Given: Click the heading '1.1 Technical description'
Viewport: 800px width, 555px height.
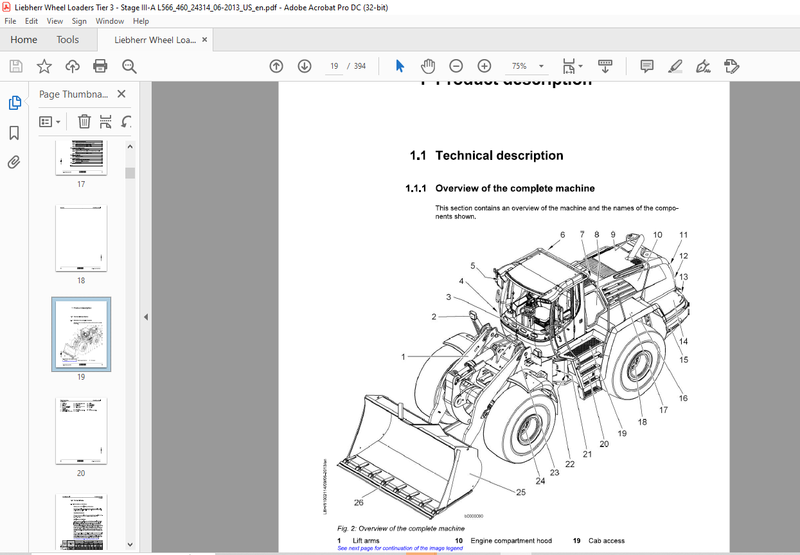Looking at the screenshot, I should (x=486, y=155).
